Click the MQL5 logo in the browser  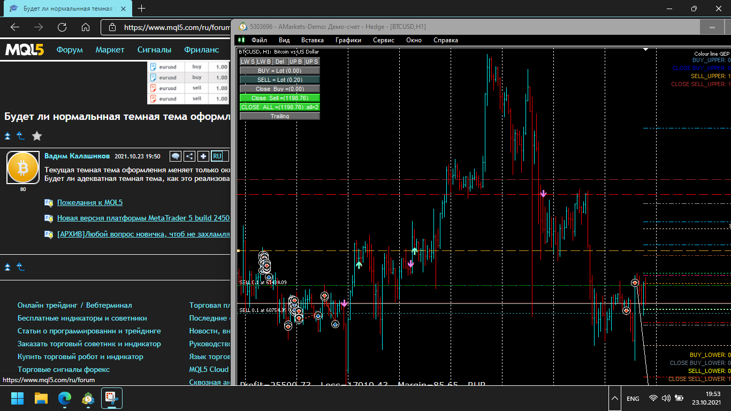[25, 50]
